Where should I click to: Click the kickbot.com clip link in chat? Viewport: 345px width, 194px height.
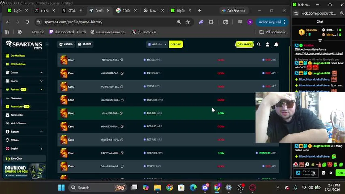click(319, 53)
